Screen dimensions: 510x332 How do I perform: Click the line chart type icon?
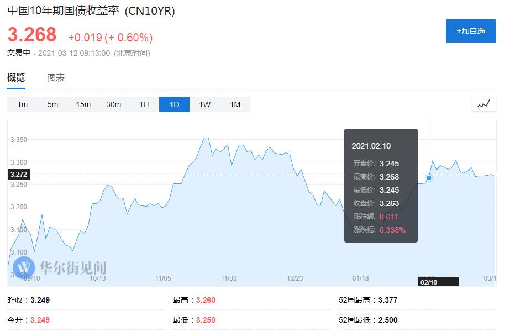(483, 104)
